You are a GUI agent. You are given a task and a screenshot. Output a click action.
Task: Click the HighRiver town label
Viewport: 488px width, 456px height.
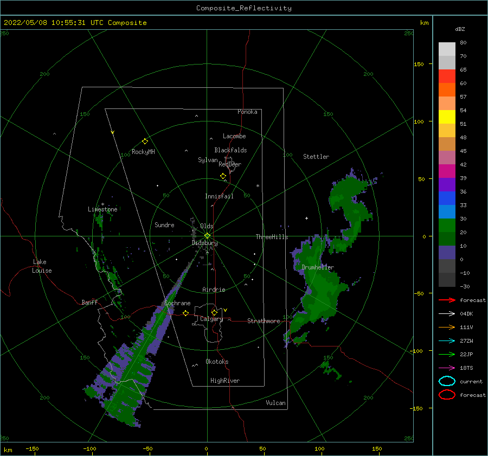point(225,381)
